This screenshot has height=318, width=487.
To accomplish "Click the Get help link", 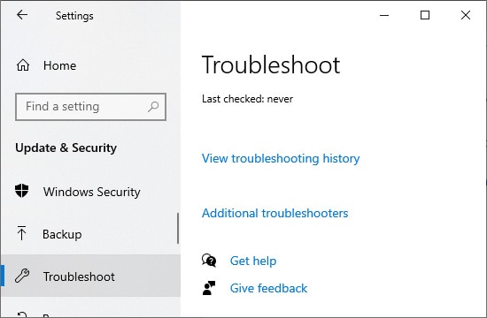I will (x=253, y=261).
